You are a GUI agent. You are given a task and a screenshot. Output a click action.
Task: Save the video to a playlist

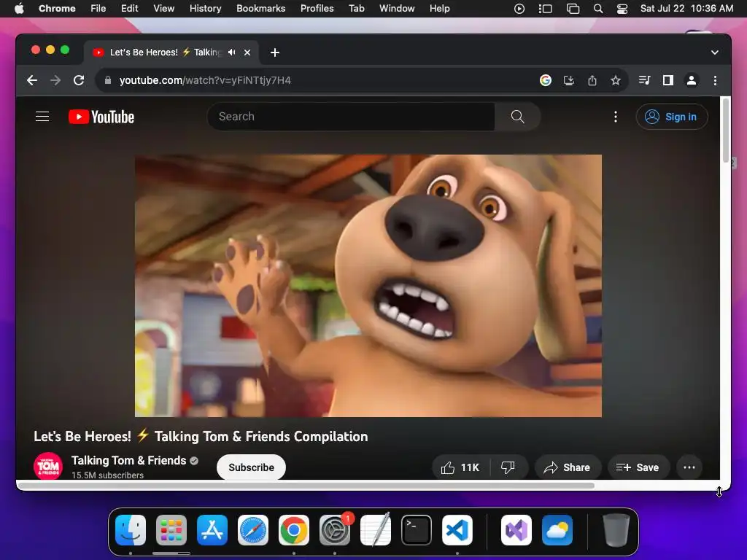pos(638,467)
